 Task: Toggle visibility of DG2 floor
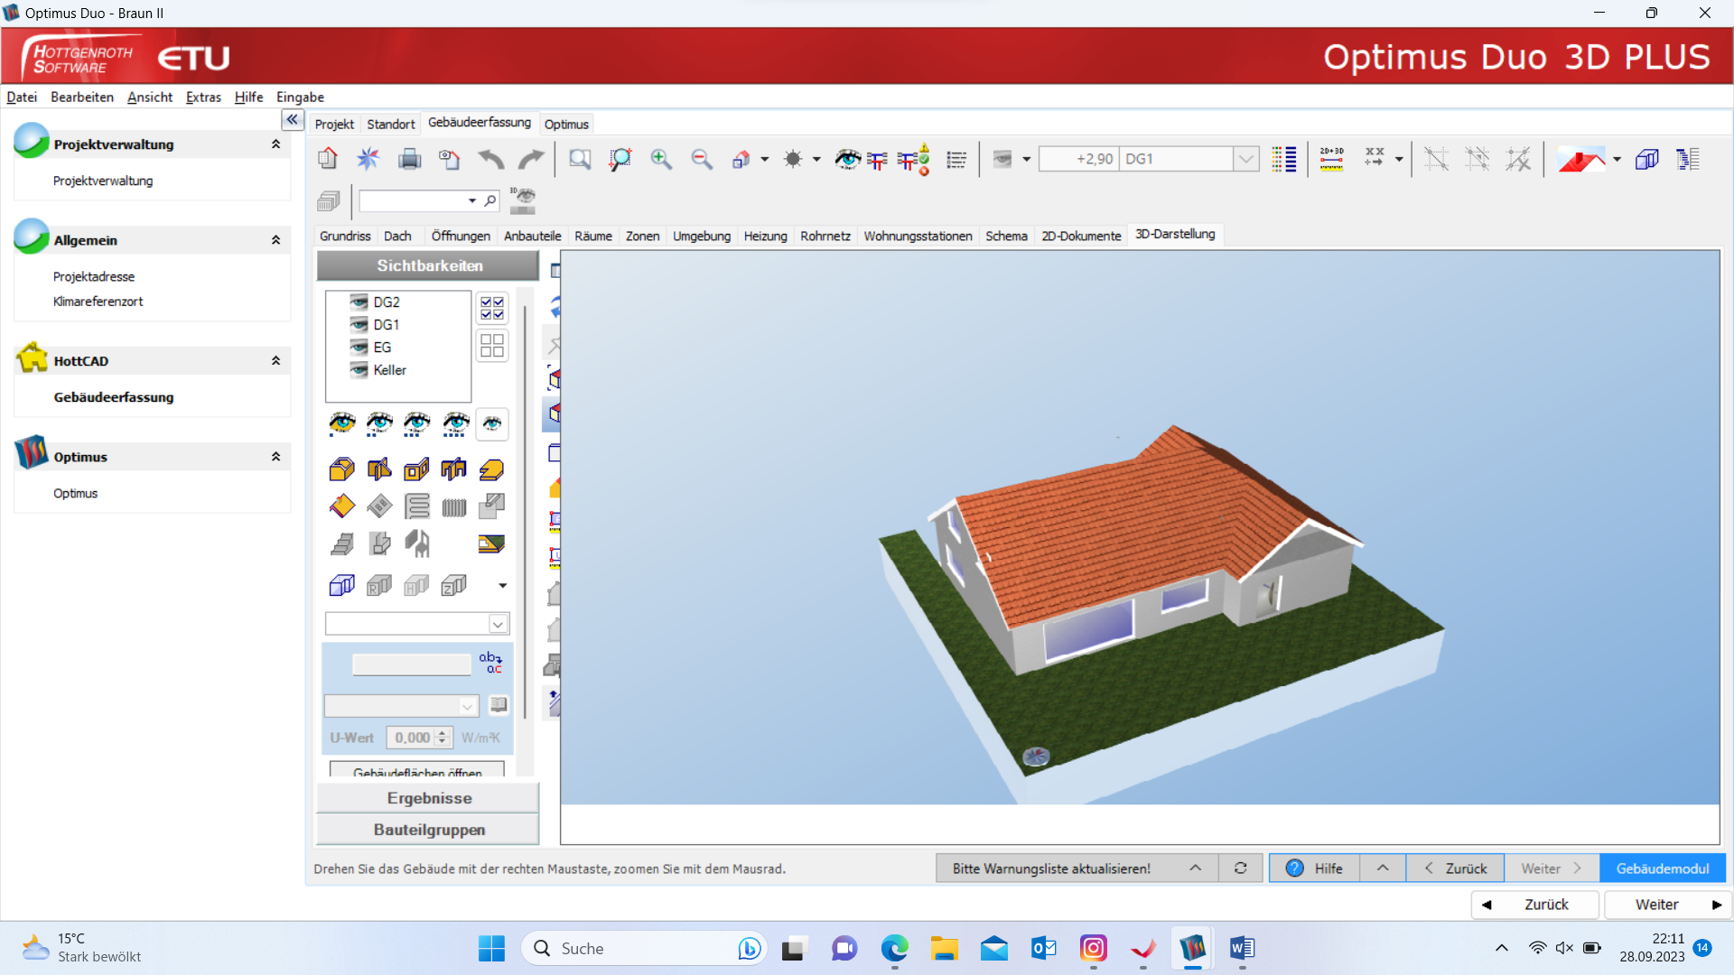pyautogui.click(x=359, y=302)
